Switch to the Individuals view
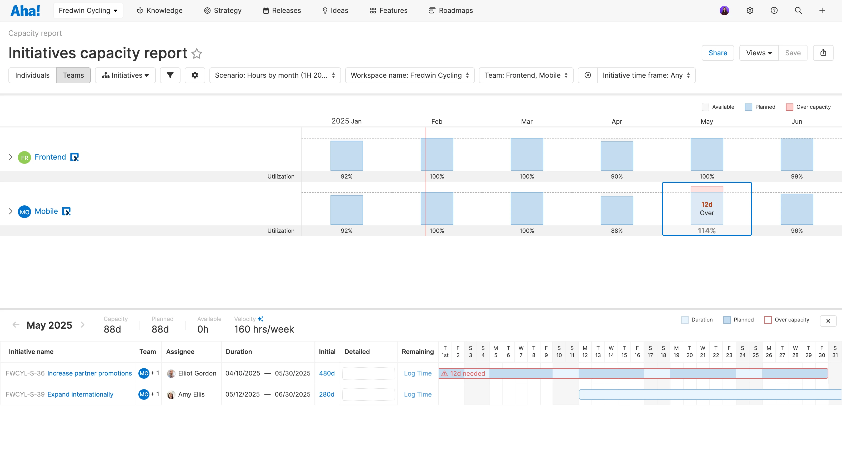This screenshot has height=474, width=842. click(32, 75)
